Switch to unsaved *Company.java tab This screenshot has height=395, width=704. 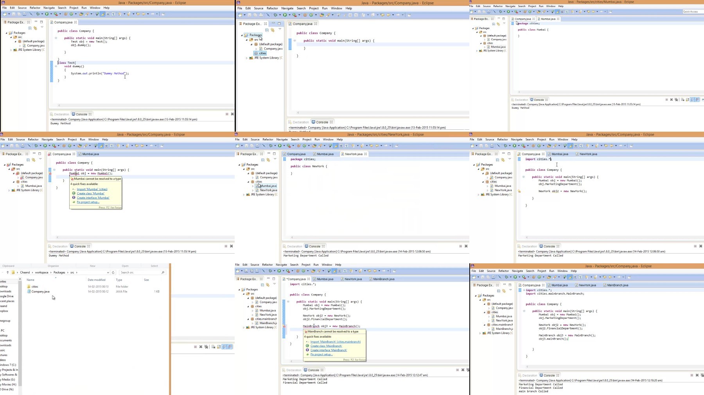[x=296, y=279]
